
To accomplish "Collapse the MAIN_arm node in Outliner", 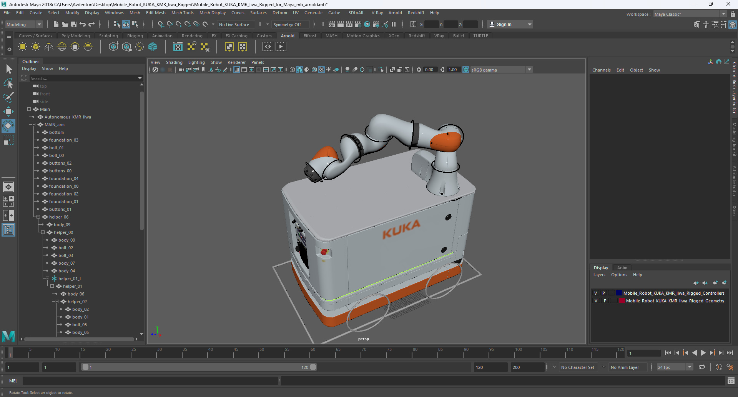I will 33,125.
